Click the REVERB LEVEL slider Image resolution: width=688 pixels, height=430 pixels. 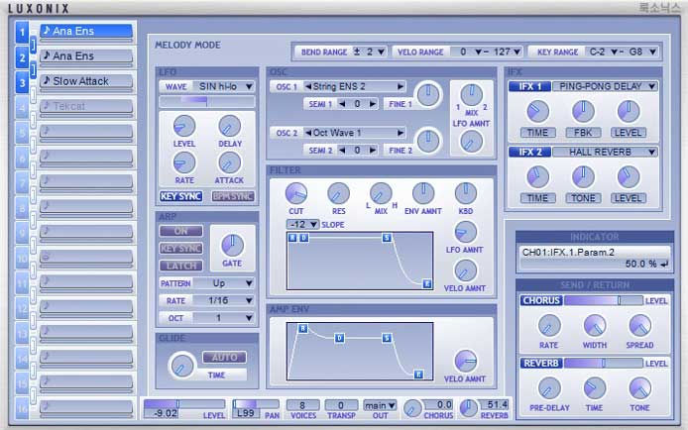click(x=604, y=364)
